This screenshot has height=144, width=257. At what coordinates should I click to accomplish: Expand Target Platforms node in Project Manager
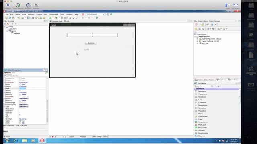198,41
